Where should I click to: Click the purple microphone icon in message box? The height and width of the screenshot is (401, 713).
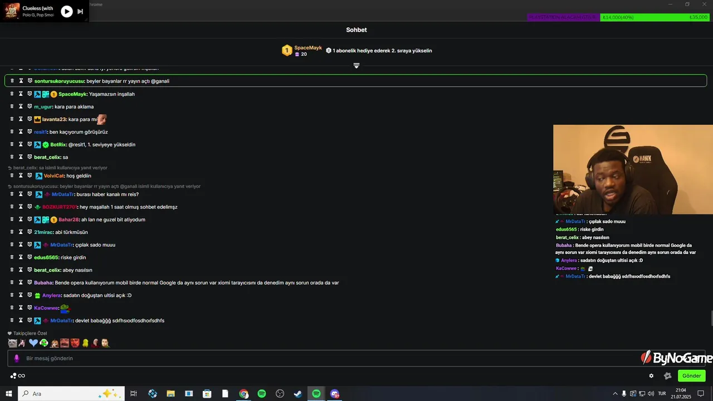coord(17,358)
